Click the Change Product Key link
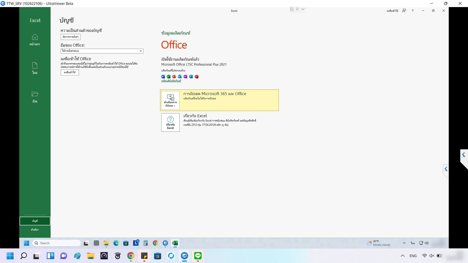Image resolution: width=468 pixels, height=263 pixels. (x=171, y=81)
